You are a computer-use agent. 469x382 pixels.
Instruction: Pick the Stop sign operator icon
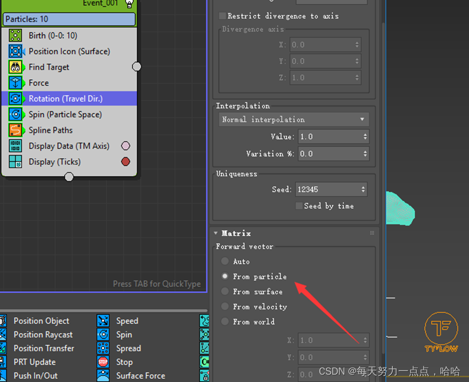[x=103, y=362]
